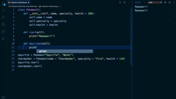The width and height of the screenshot is (176, 99).
Task: Open the Search view in activity bar
Action: [3, 10]
